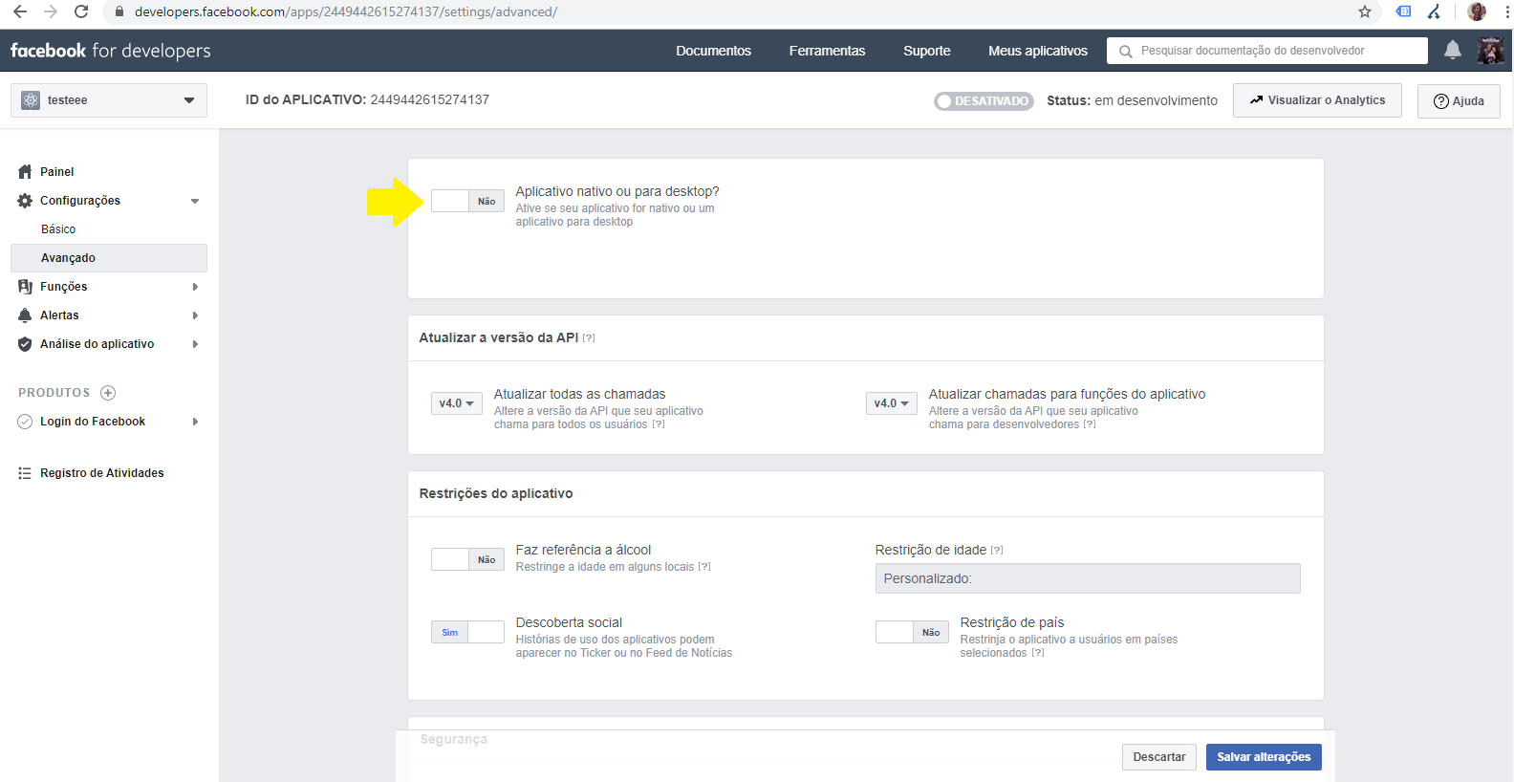
Task: Expand the Funções submenu arrow
Action: click(x=195, y=287)
